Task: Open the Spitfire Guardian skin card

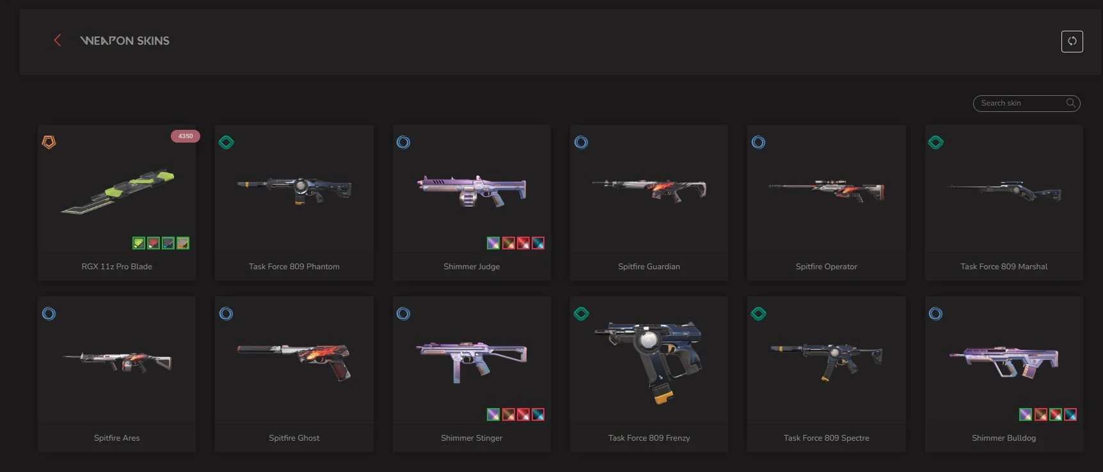Action: tap(649, 202)
